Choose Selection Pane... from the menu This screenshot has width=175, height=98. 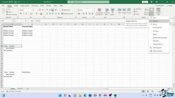[x=159, y=51]
